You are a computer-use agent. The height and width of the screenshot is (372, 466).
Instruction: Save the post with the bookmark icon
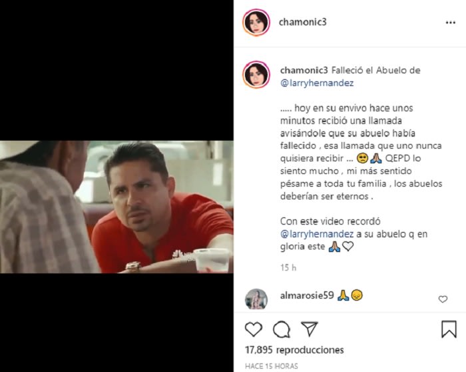click(449, 329)
